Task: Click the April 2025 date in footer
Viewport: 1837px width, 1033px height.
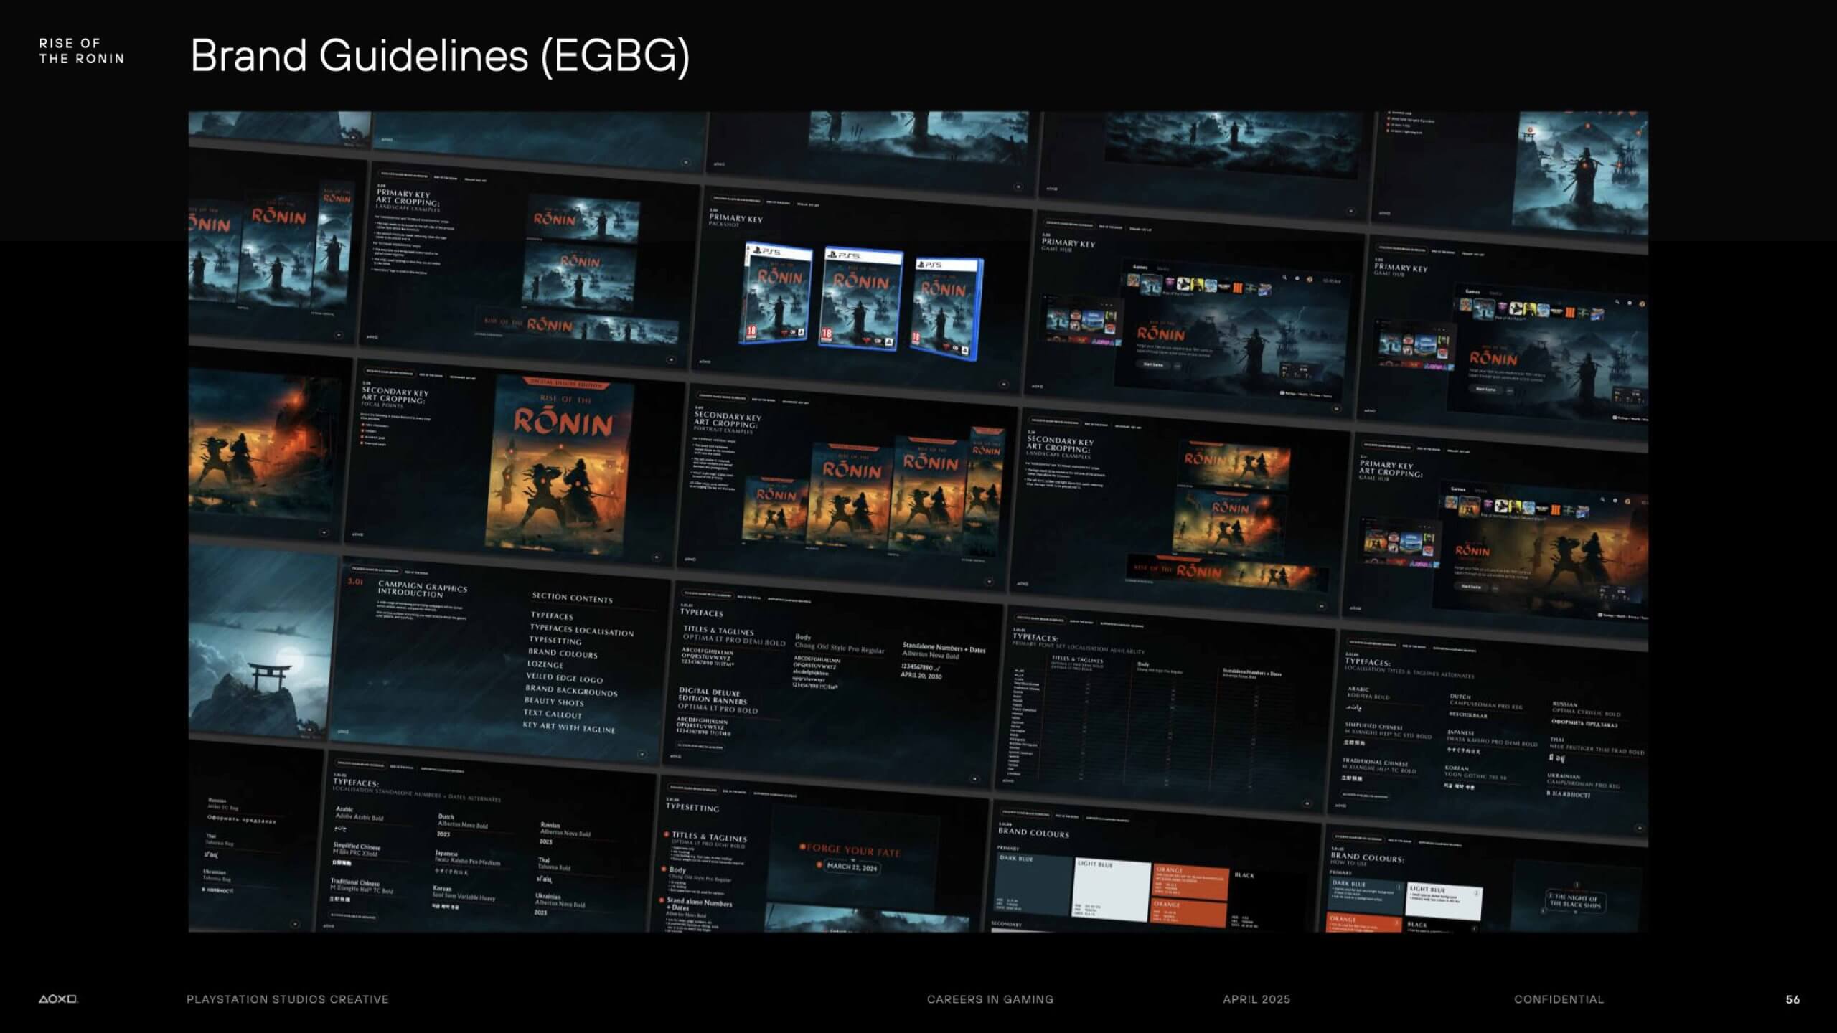Action: pyautogui.click(x=1256, y=999)
